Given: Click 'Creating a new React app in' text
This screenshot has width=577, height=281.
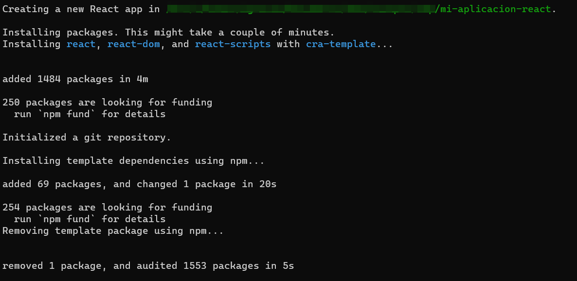Looking at the screenshot, I should [x=81, y=9].
